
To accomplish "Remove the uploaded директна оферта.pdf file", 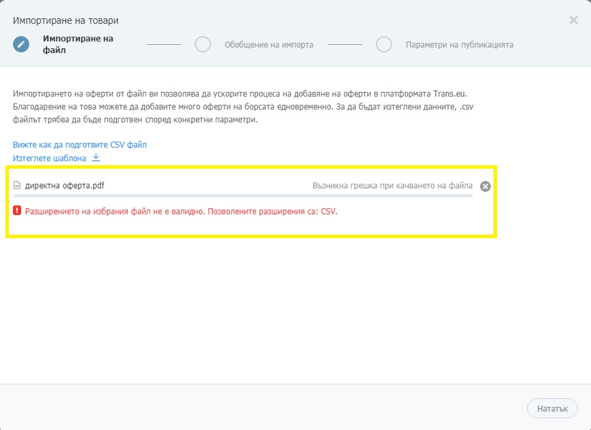I will tap(485, 186).
